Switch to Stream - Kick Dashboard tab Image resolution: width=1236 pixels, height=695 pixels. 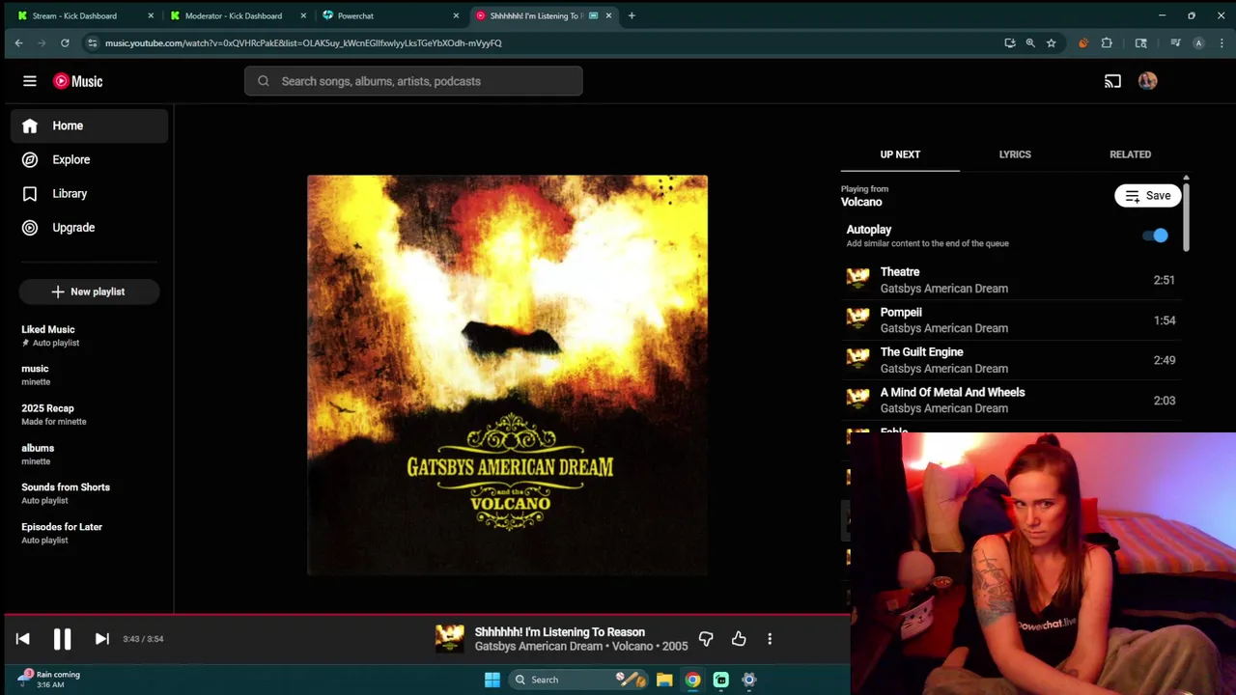pos(85,15)
